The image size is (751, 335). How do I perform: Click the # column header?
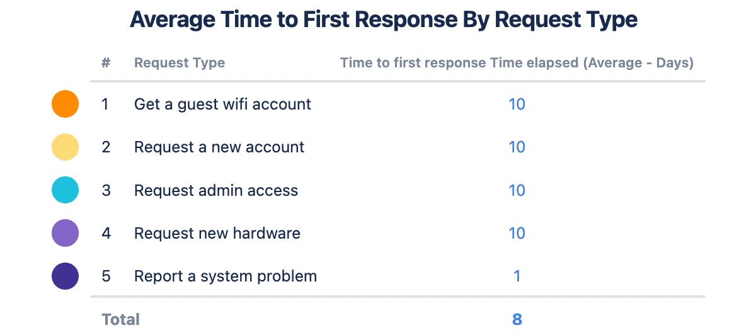pyautogui.click(x=106, y=63)
